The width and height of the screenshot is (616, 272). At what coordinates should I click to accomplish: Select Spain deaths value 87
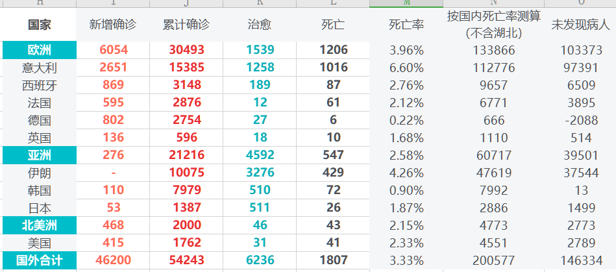click(333, 85)
